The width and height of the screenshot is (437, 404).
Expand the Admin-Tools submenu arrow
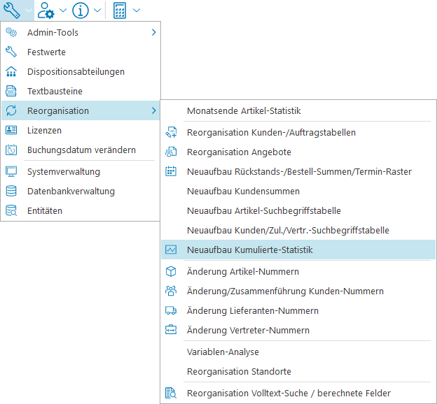click(x=153, y=32)
